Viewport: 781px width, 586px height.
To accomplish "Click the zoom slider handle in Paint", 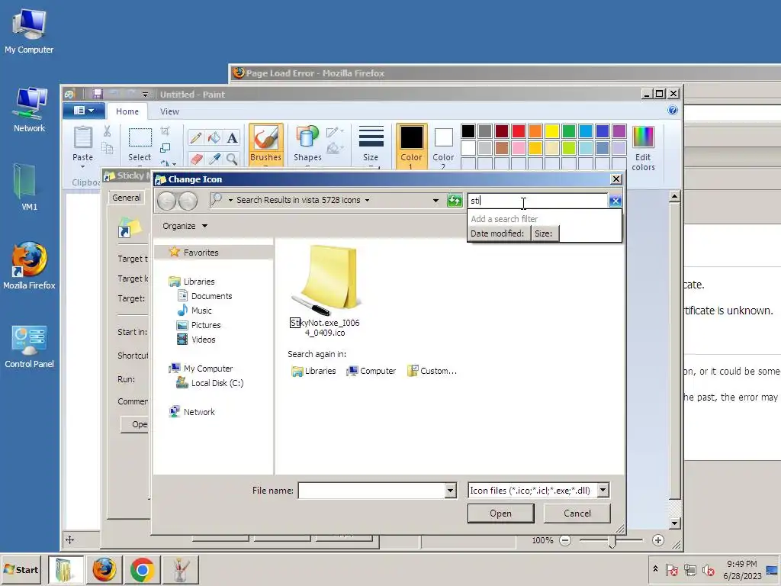I will 612,541.
